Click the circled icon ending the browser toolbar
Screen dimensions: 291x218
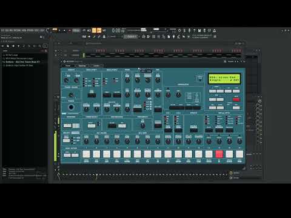(45, 46)
